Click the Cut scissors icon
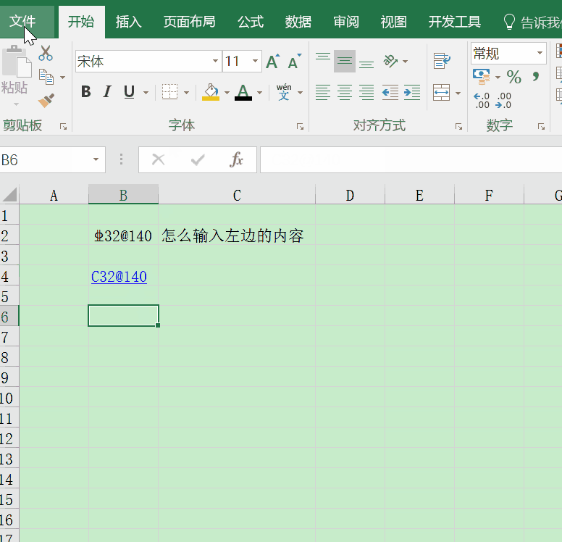The width and height of the screenshot is (562, 542). point(46,53)
